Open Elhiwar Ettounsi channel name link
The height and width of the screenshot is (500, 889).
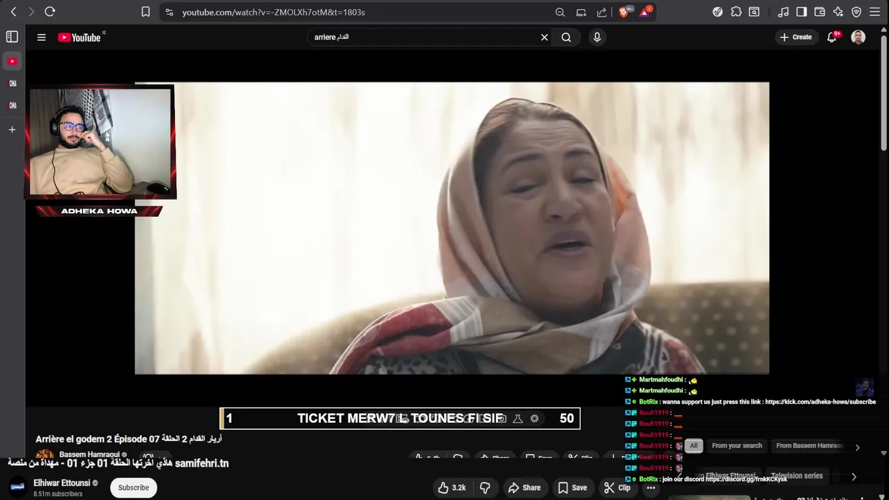click(x=62, y=483)
